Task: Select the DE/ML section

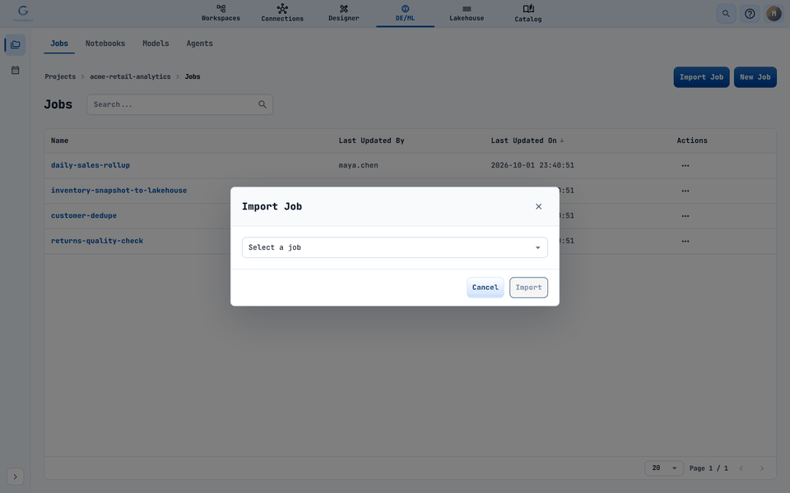Action: (x=405, y=13)
